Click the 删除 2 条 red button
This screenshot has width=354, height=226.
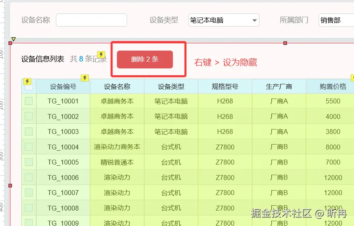145,59
